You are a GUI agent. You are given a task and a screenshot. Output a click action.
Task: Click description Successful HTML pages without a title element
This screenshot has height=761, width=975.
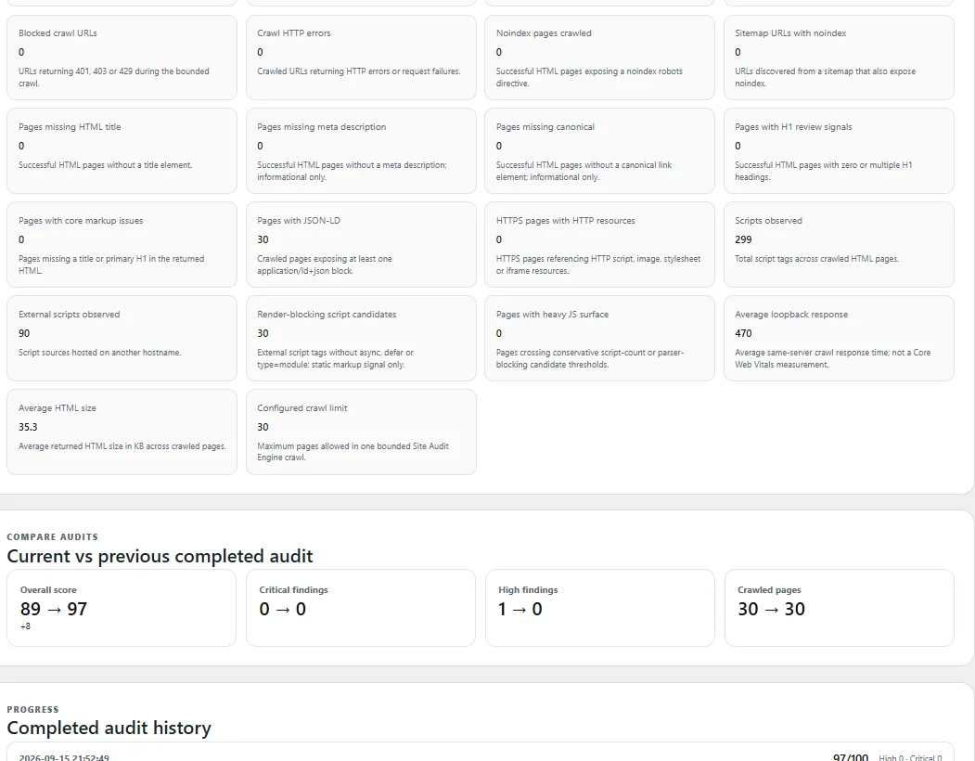click(x=105, y=165)
